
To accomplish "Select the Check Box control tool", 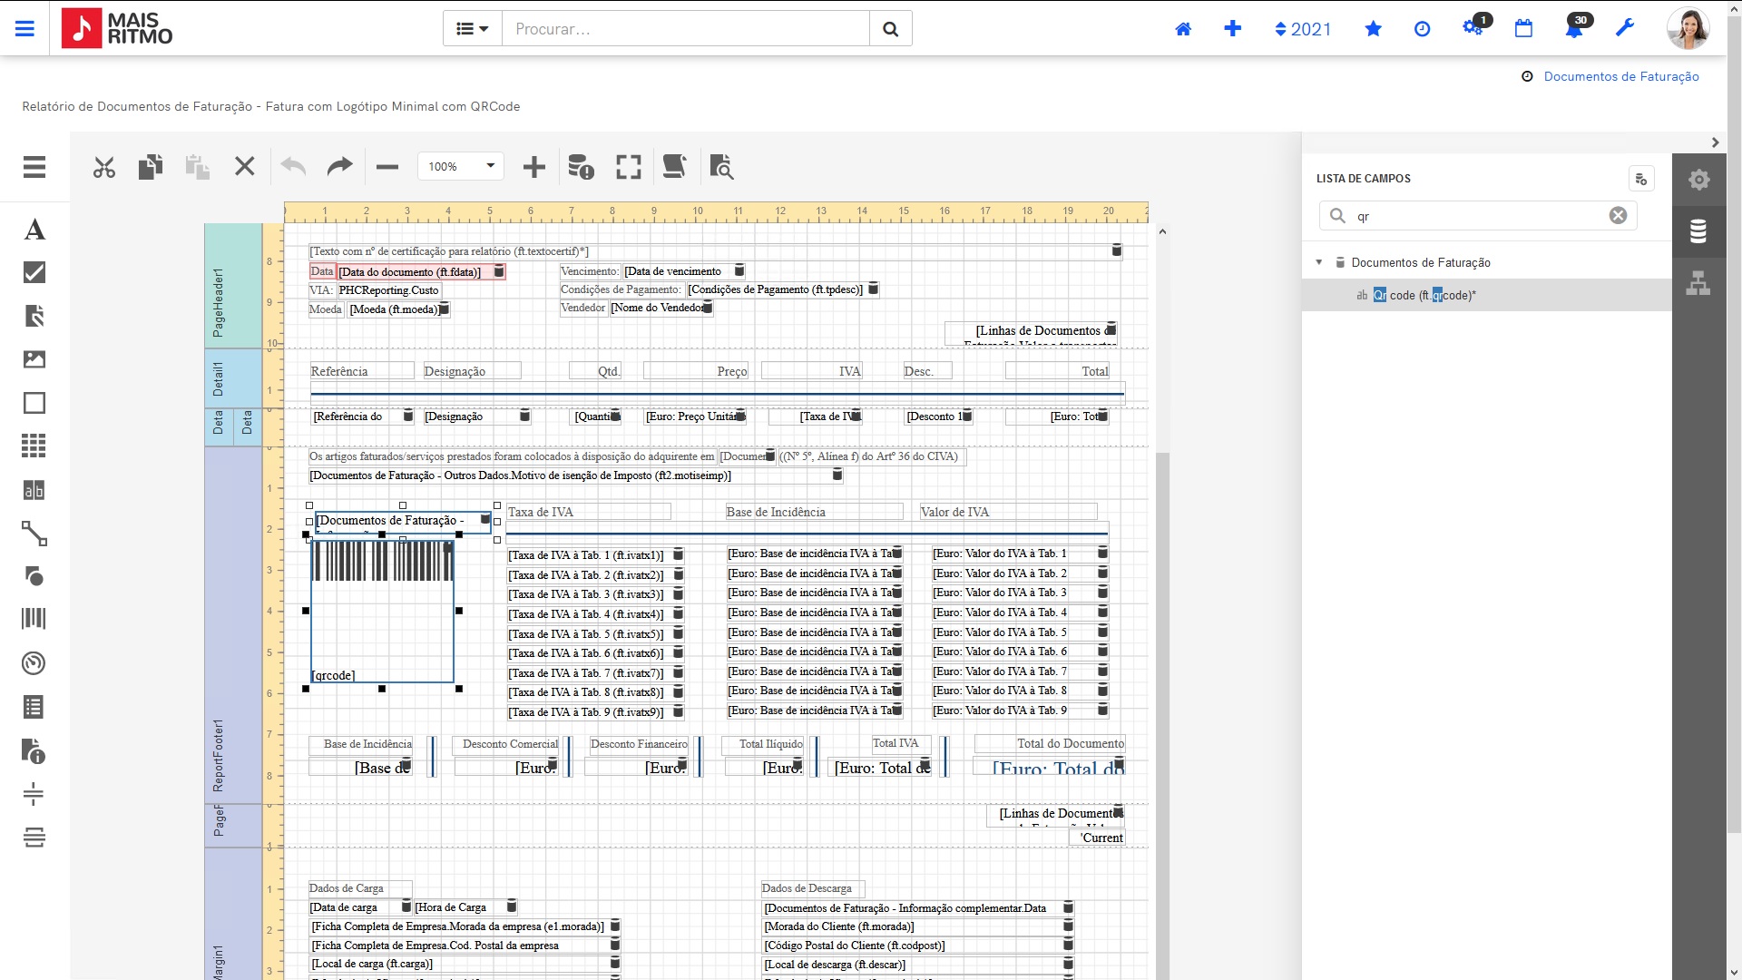I will (x=34, y=272).
